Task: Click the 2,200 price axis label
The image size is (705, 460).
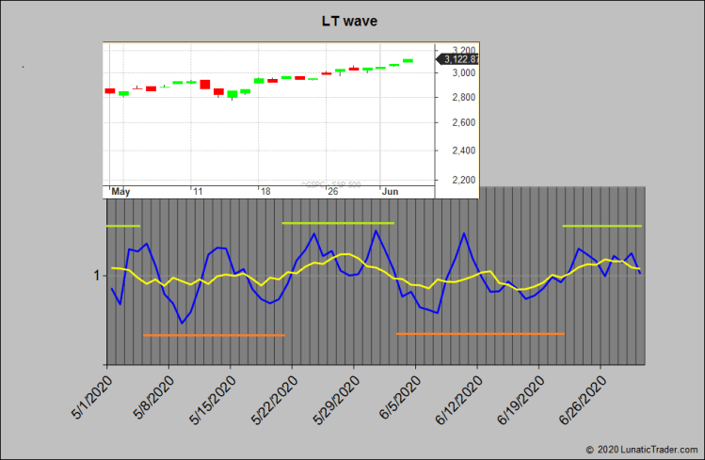Action: (x=462, y=179)
